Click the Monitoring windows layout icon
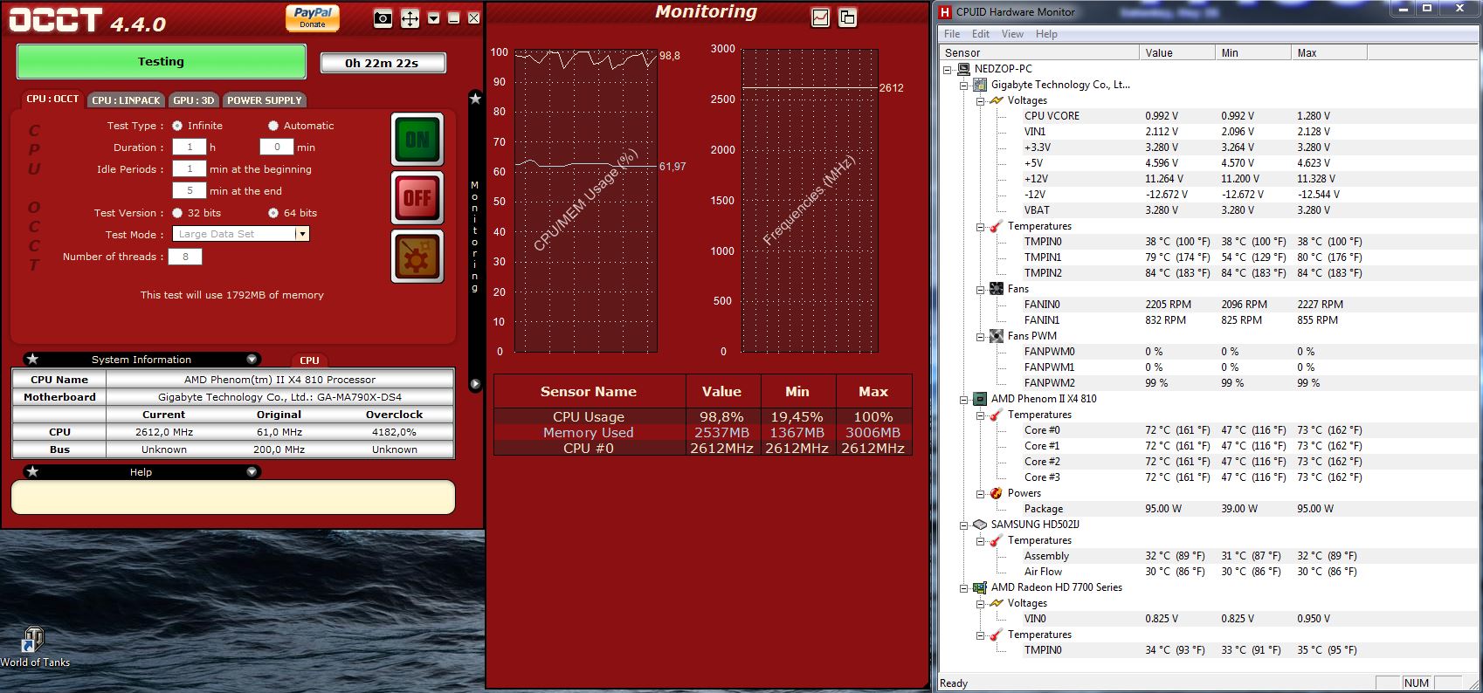This screenshot has height=693, width=1483. (847, 17)
